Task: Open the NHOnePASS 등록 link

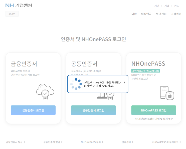Action: coord(92,142)
